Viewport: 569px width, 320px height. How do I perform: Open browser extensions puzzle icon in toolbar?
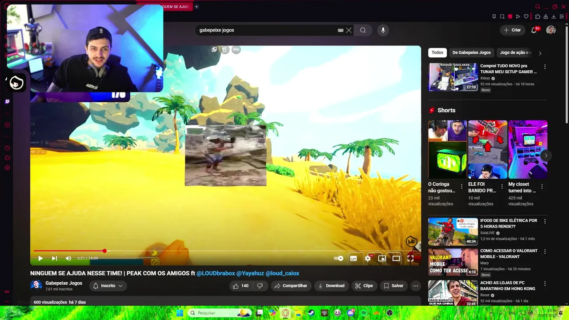(x=537, y=16)
